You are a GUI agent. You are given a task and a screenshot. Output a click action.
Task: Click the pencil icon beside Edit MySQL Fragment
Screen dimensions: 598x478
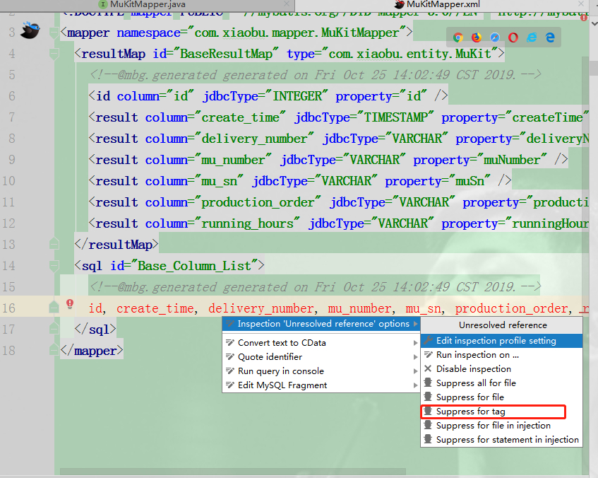click(230, 385)
